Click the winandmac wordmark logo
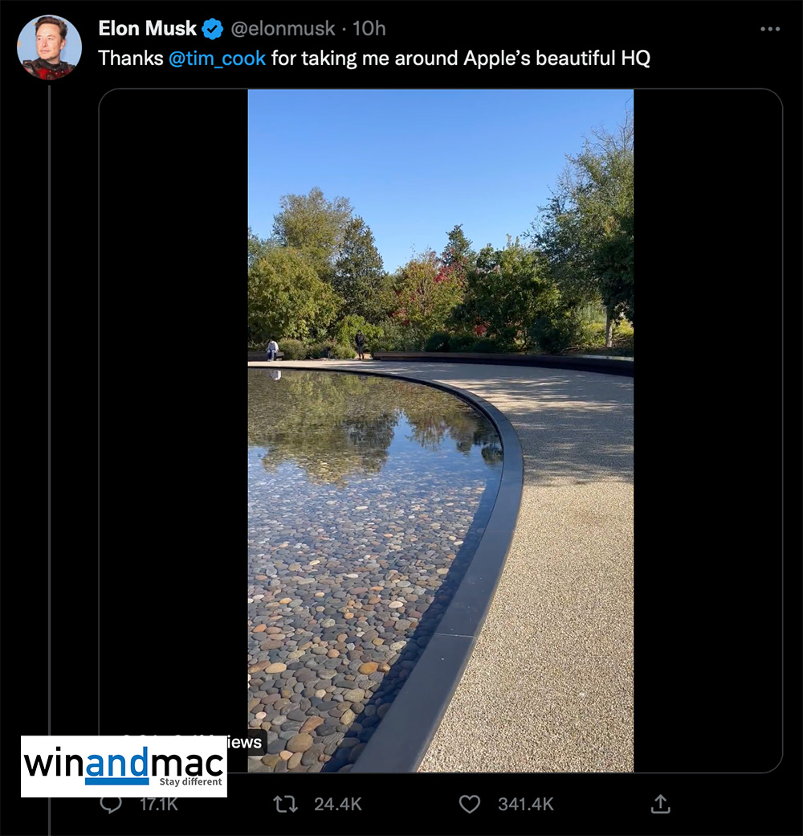The width and height of the screenshot is (803, 836). pos(124,760)
